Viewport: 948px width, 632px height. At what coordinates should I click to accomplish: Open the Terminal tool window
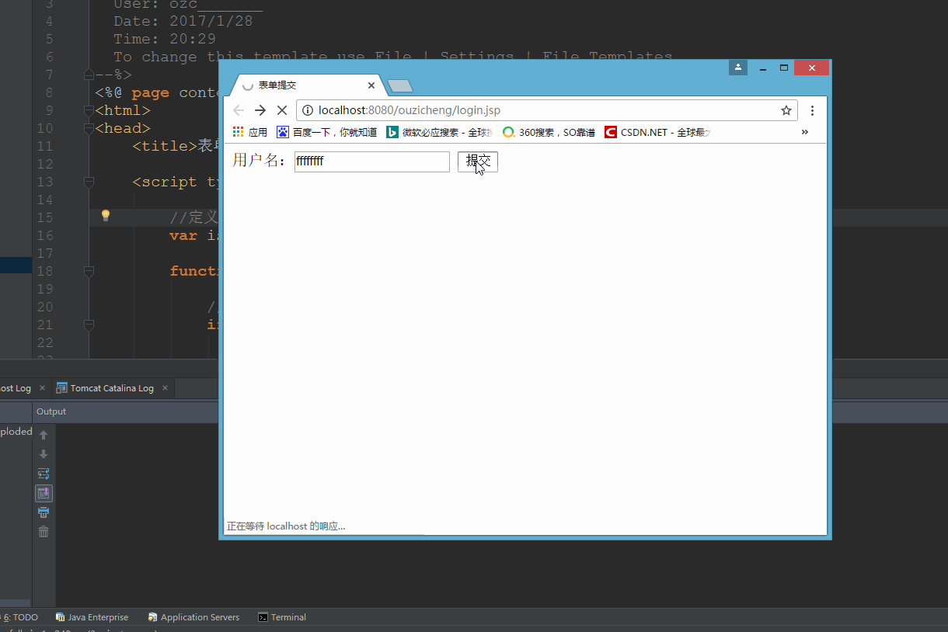point(282,617)
